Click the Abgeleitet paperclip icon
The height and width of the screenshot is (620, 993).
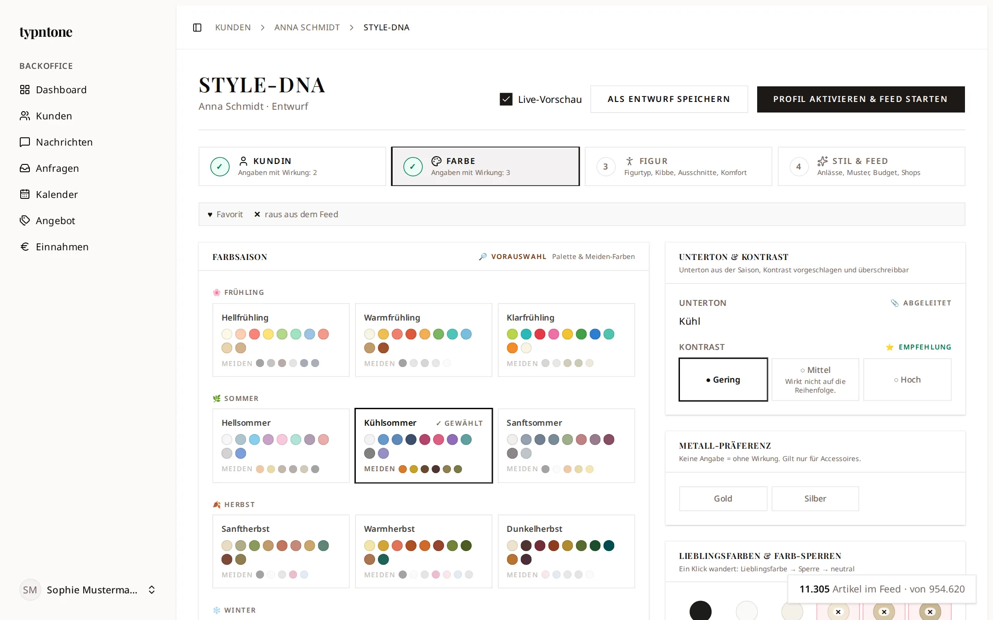[x=895, y=303]
